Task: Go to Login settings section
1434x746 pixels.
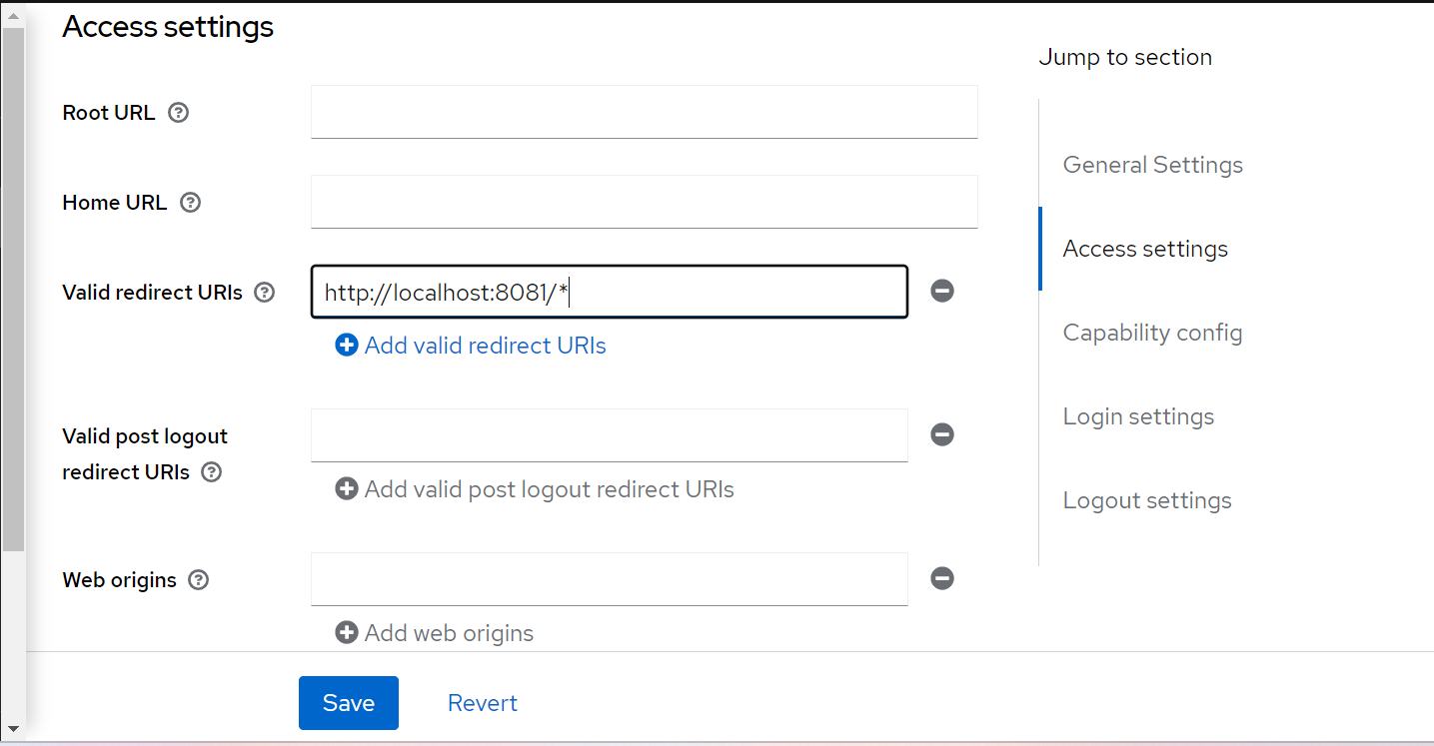Action: click(1139, 416)
